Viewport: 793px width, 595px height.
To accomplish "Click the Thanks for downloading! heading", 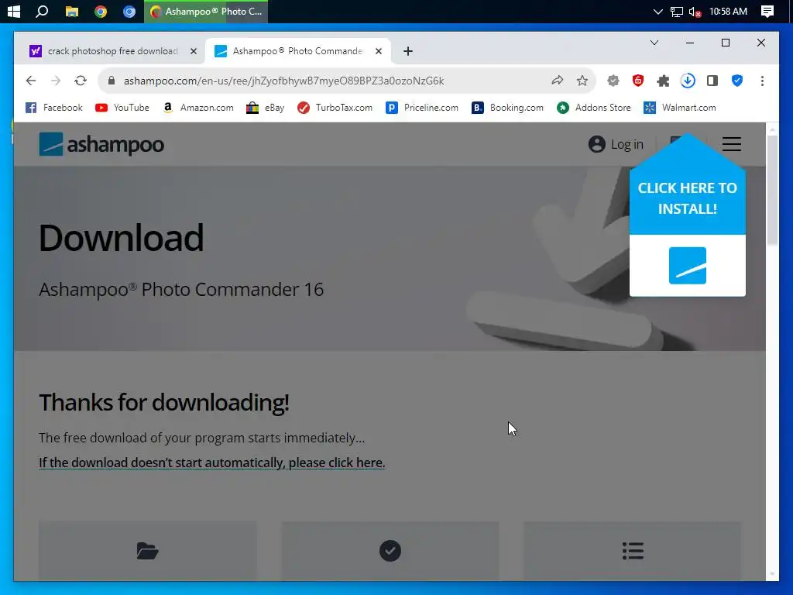I will (164, 403).
